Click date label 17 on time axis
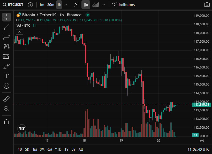212x154 pixels. [47, 141]
